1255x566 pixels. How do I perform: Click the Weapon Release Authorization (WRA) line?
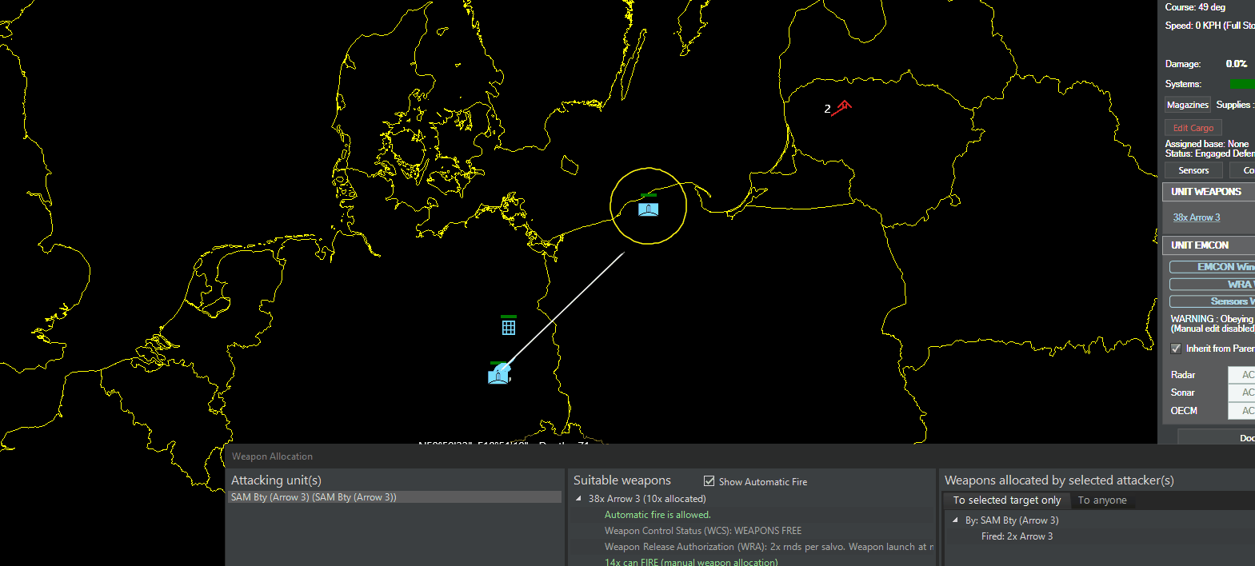769,547
